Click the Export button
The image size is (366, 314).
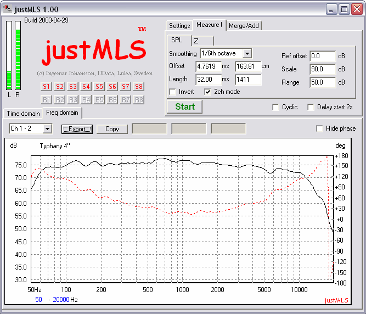coord(77,129)
